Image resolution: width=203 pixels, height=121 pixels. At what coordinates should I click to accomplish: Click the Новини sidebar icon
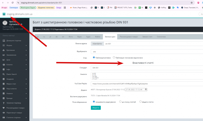4,94
